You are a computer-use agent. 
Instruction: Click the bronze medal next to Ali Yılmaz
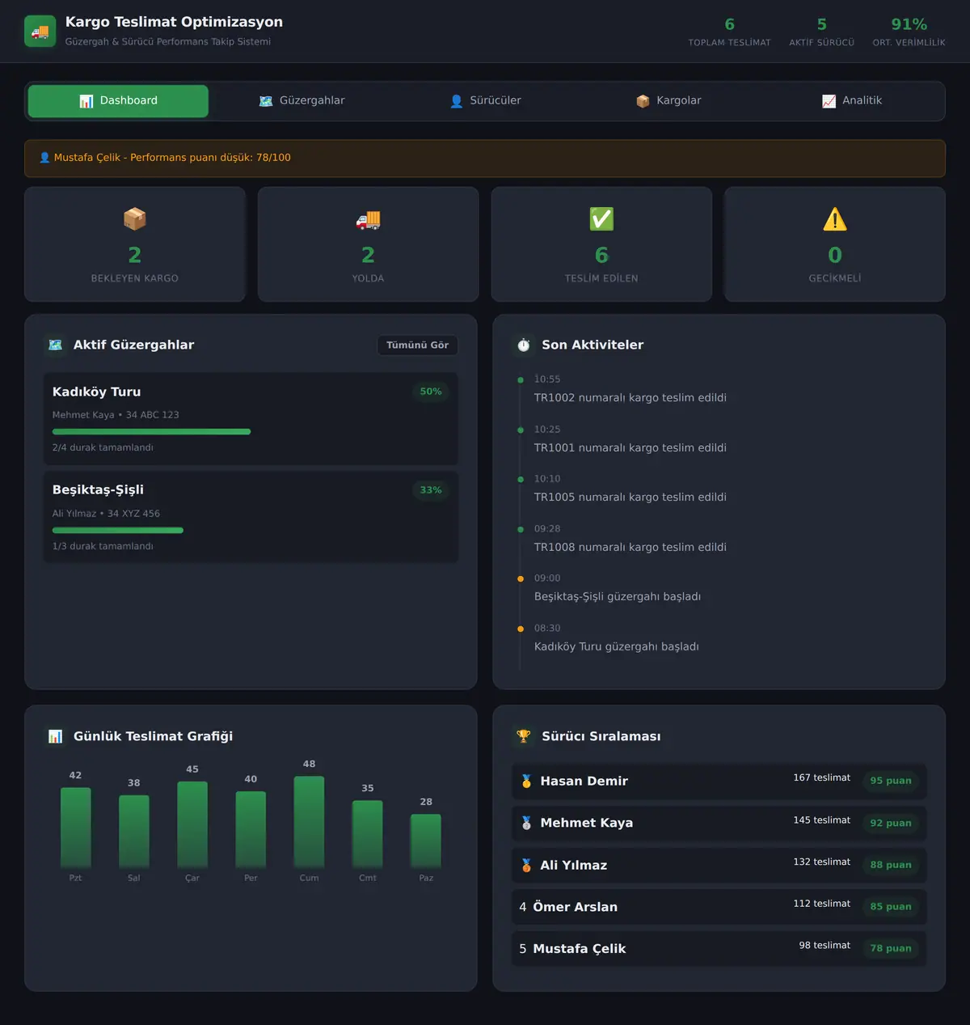[x=526, y=866]
